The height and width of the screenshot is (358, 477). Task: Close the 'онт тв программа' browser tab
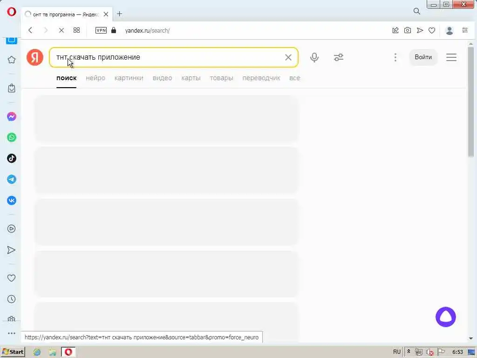[106, 14]
